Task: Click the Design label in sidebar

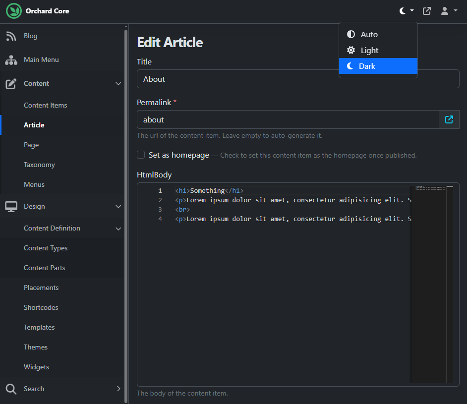Action: [x=34, y=207]
